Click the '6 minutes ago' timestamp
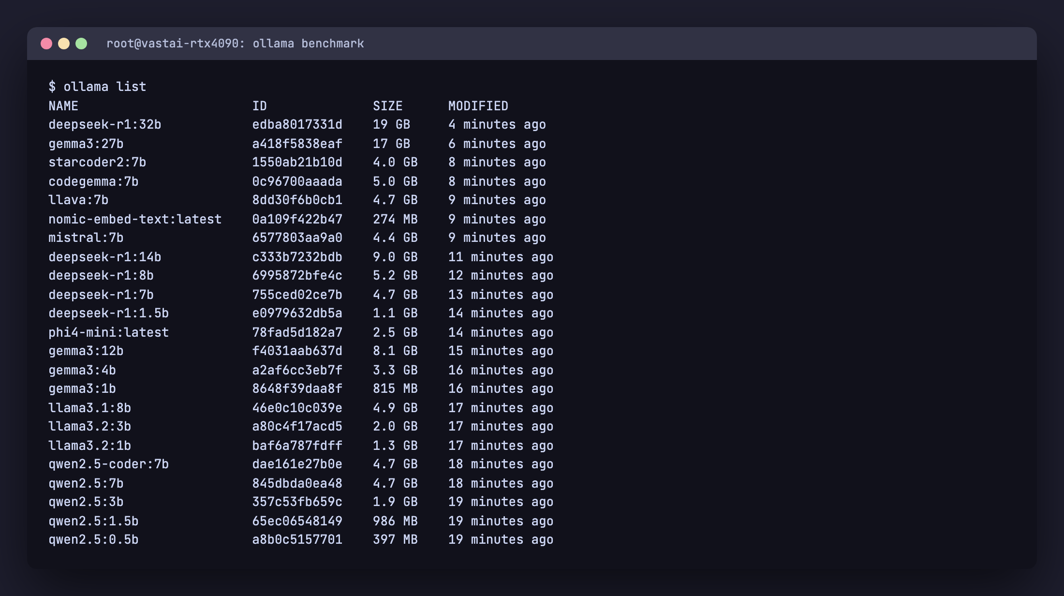1064x596 pixels. 497,144
